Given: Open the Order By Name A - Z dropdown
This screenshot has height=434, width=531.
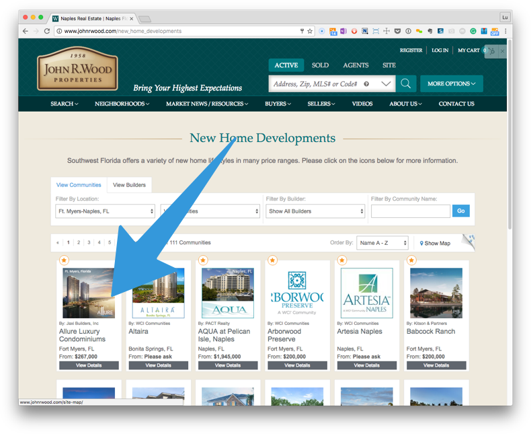Looking at the screenshot, I should pos(382,243).
